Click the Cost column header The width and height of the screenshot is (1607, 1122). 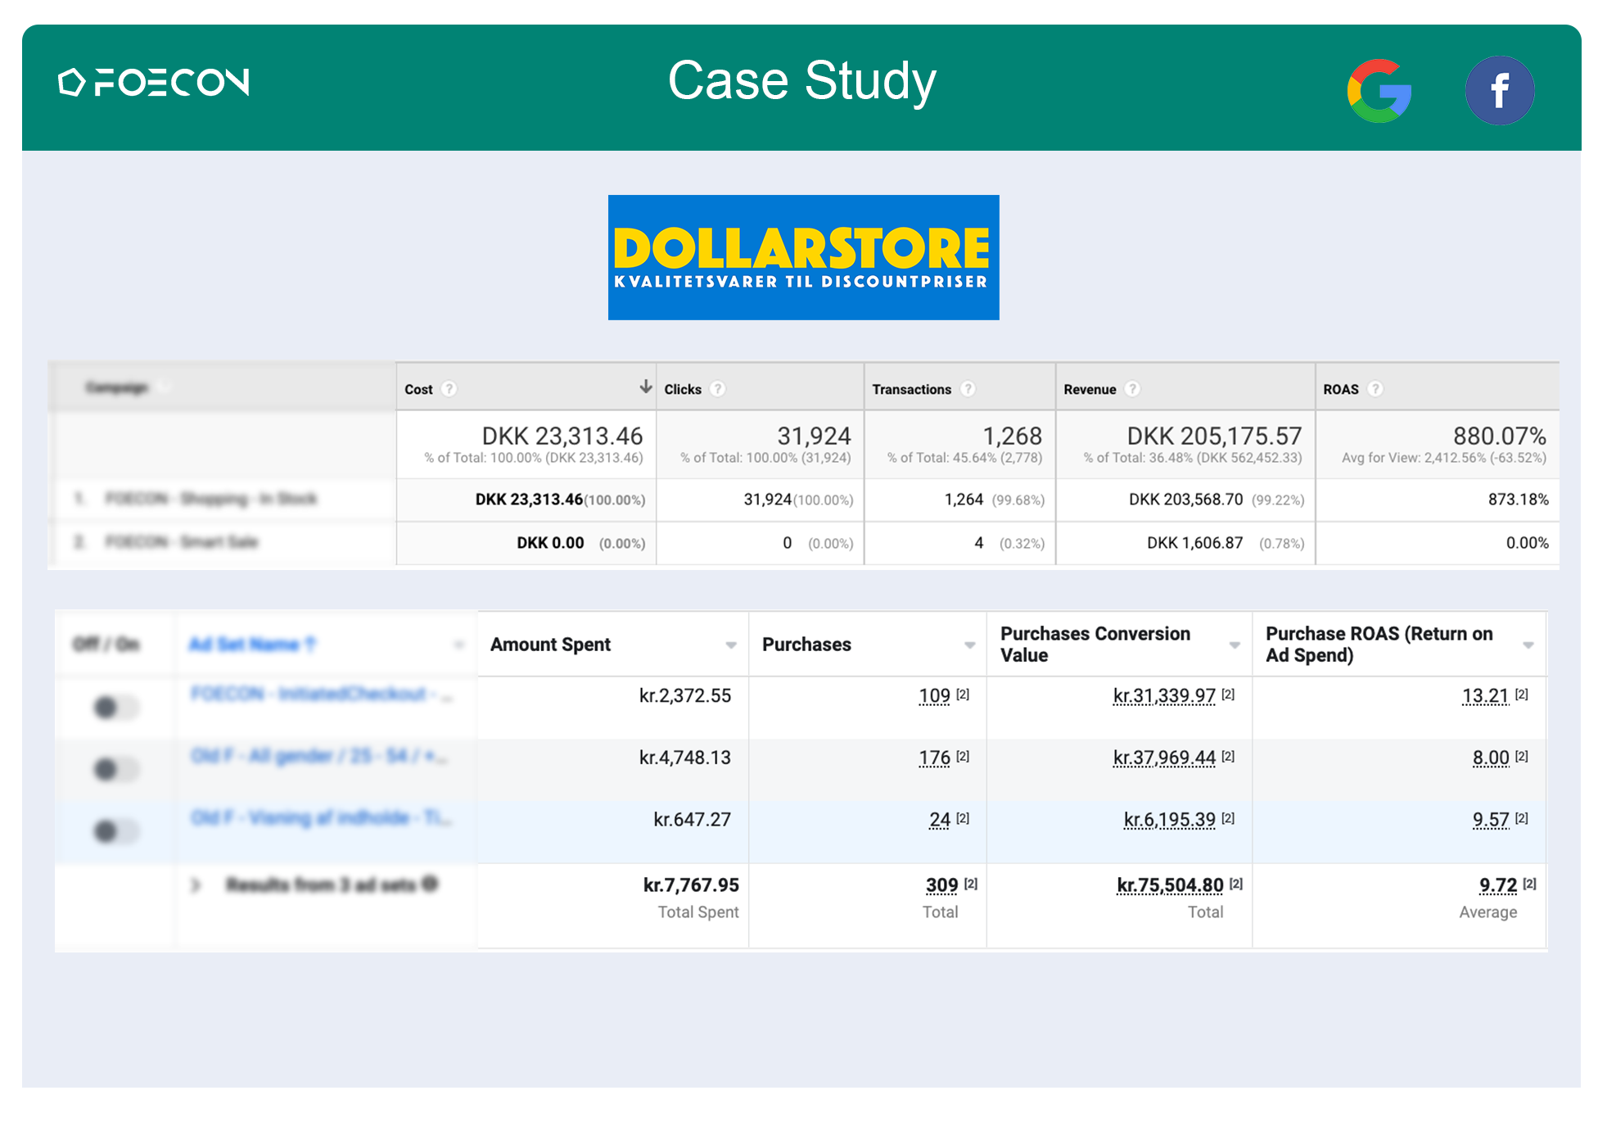coord(418,390)
